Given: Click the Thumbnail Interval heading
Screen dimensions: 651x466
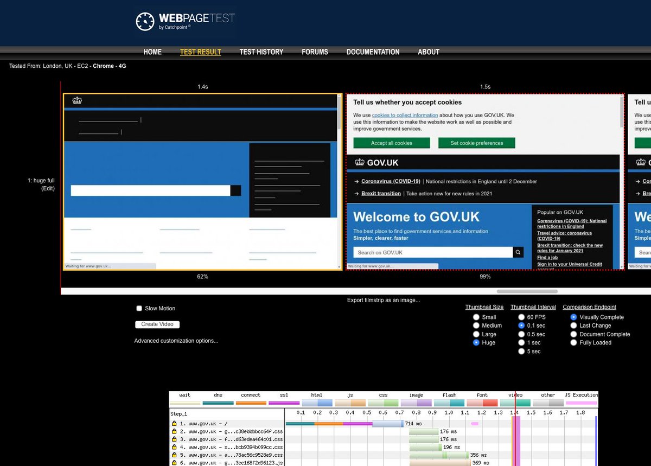Looking at the screenshot, I should click(x=533, y=307).
